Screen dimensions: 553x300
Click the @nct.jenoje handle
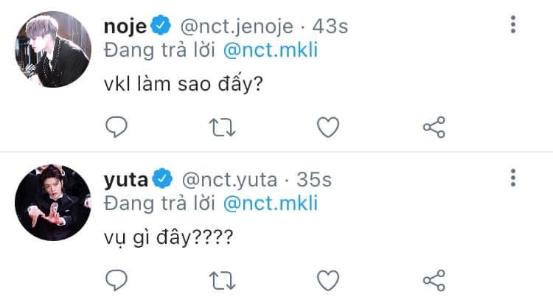coord(237,27)
